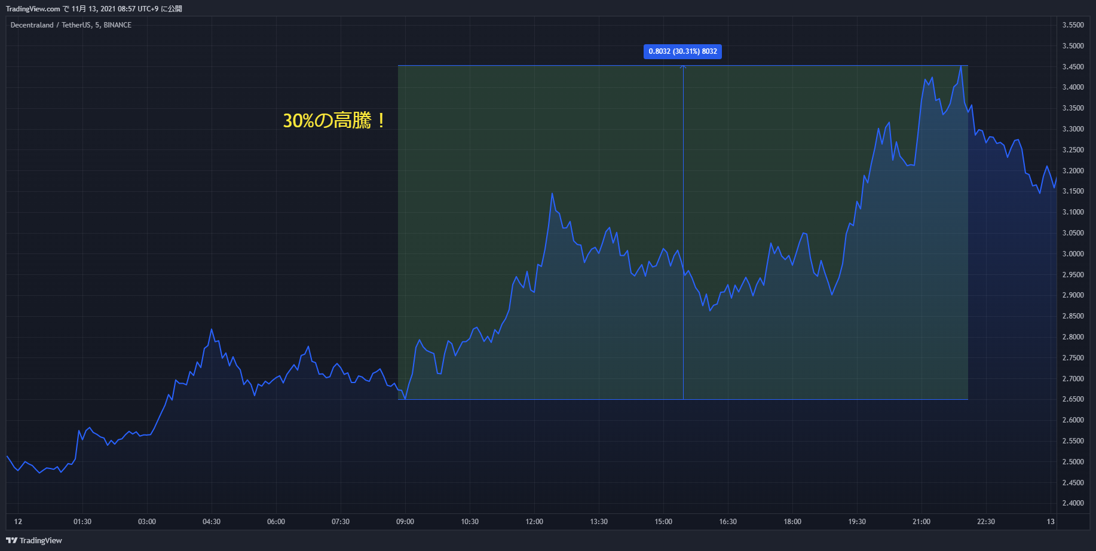1096x551 pixels.
Task: Click the chart title Decentraland / TetherUS, 5, BINANCE
Action: (x=71, y=25)
